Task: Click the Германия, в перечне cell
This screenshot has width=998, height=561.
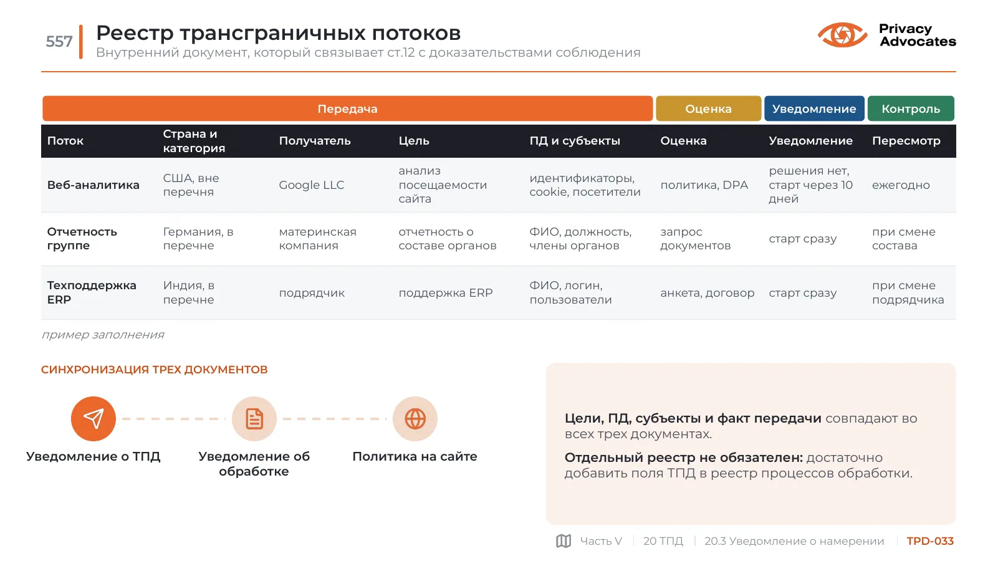Action: tap(198, 239)
